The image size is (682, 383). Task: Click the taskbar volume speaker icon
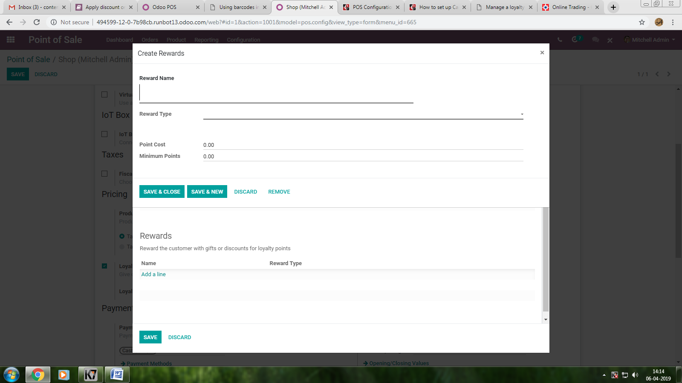click(x=635, y=375)
